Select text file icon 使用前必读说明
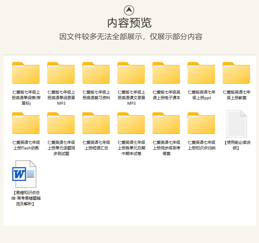The image size is (259, 243). pos(236,124)
